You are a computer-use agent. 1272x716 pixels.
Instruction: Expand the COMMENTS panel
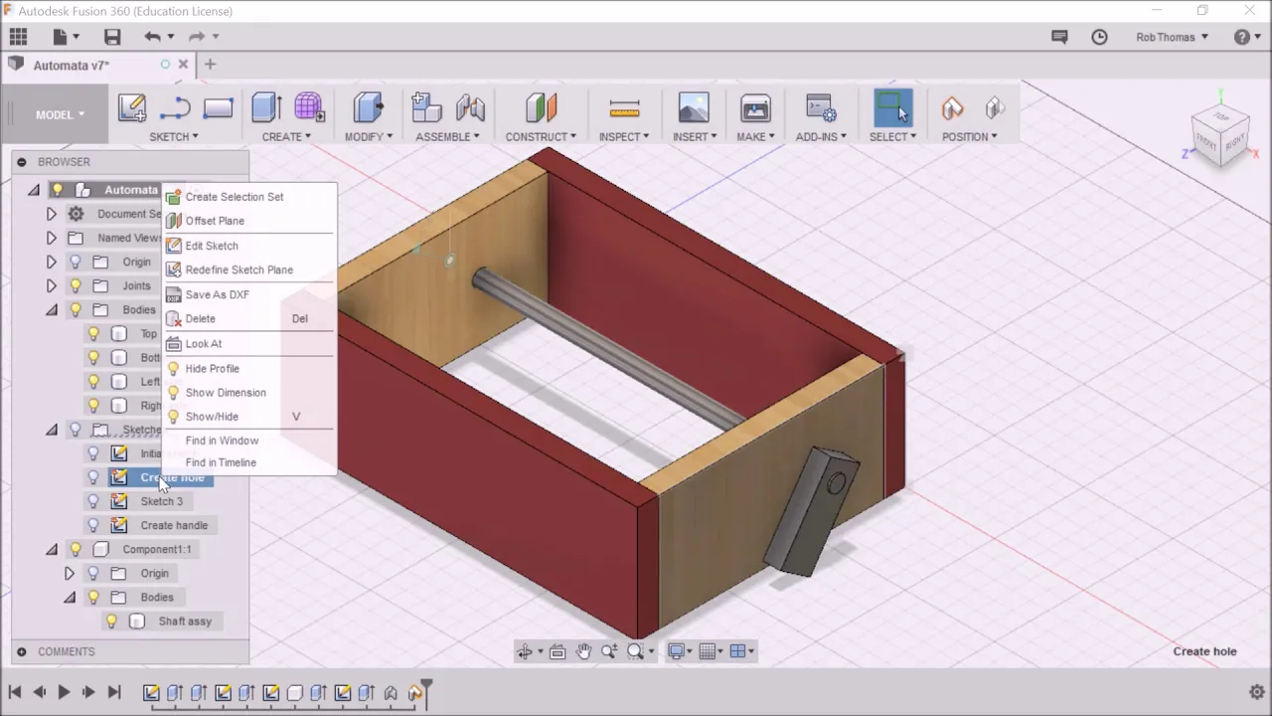click(21, 651)
